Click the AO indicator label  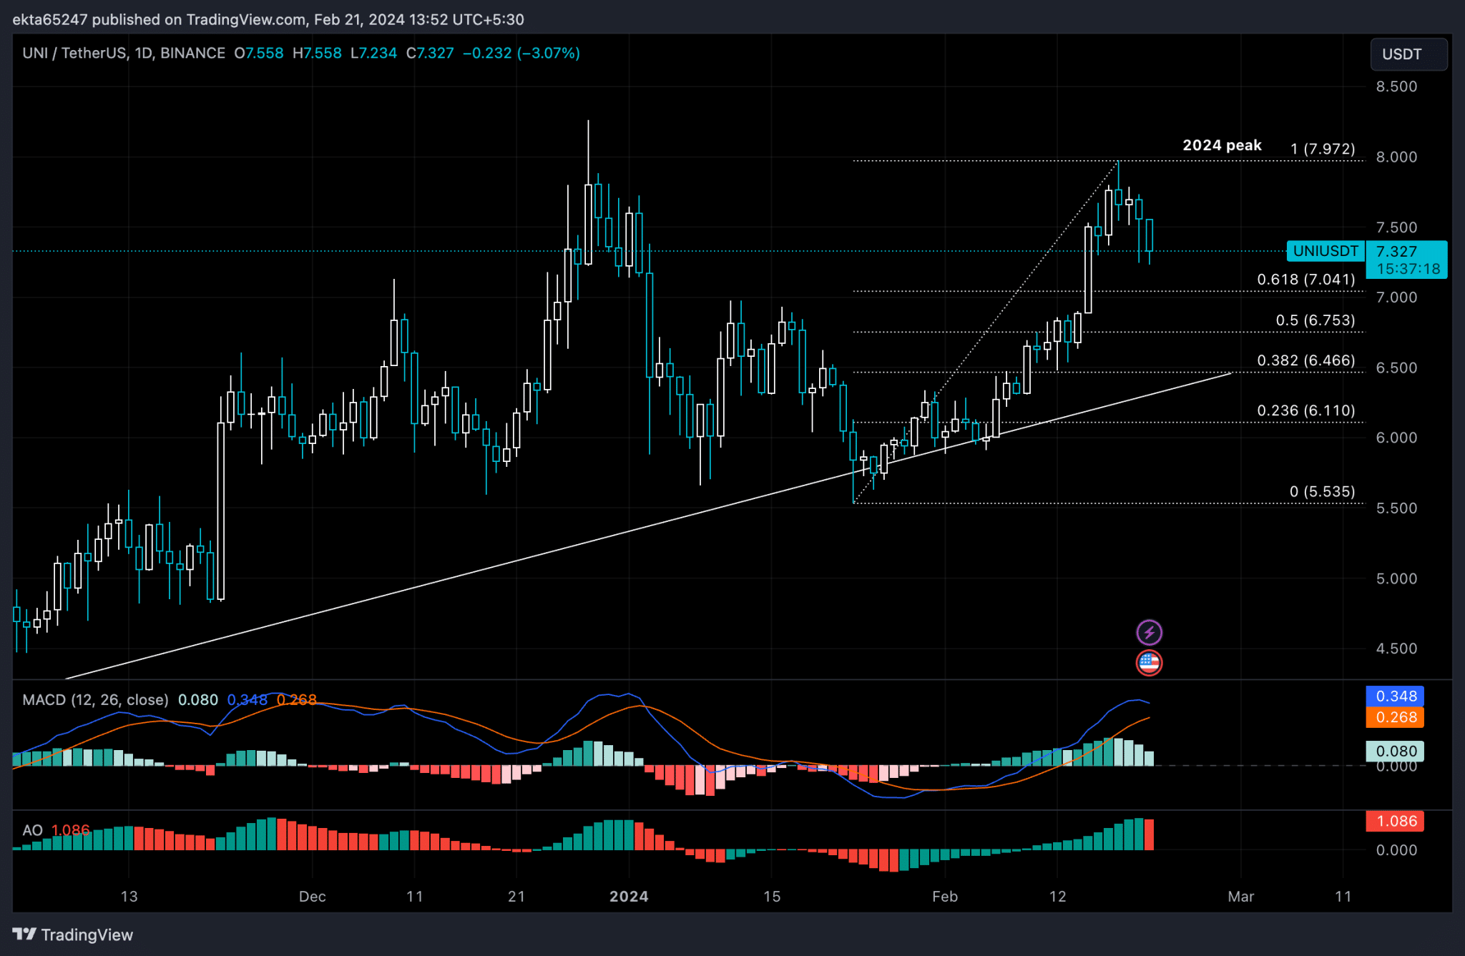[32, 830]
